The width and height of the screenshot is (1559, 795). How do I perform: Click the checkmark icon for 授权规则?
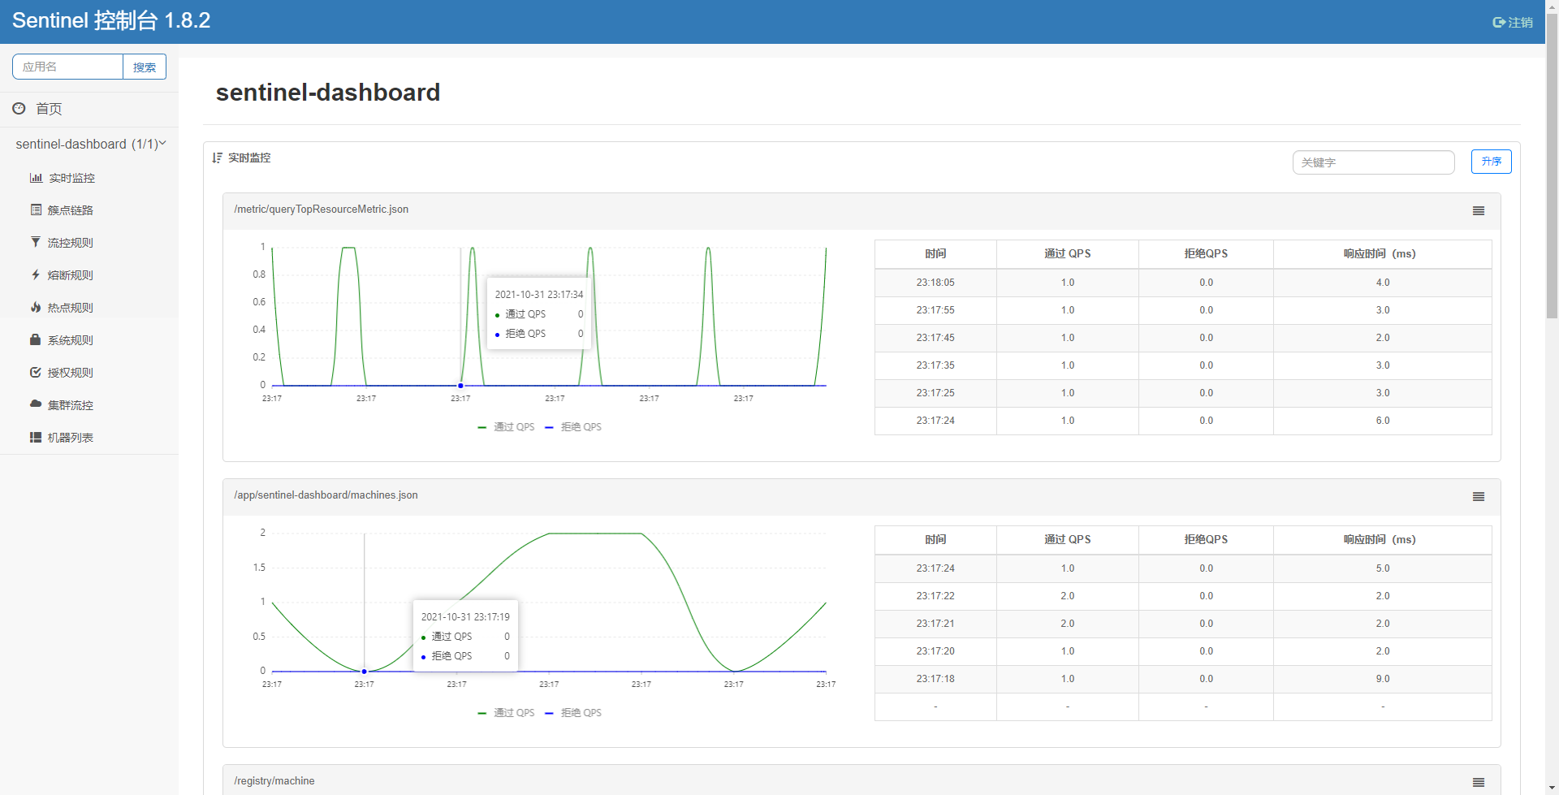click(36, 372)
